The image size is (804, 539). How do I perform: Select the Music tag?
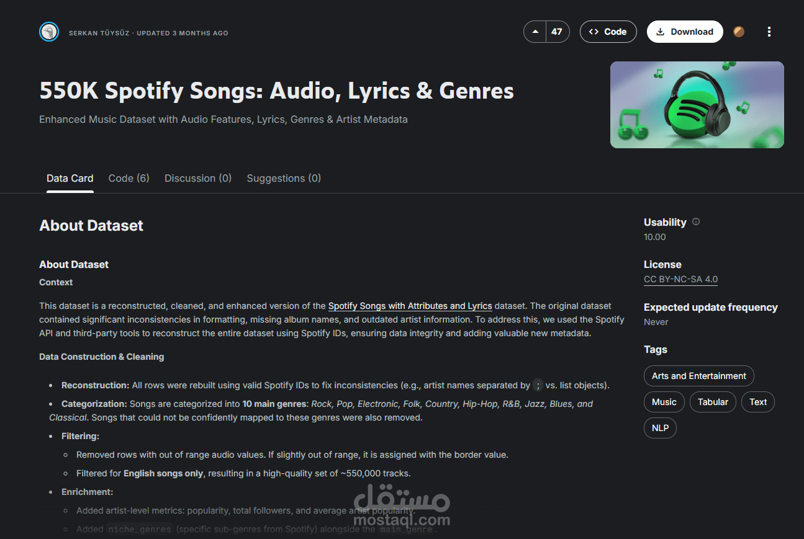pos(664,402)
